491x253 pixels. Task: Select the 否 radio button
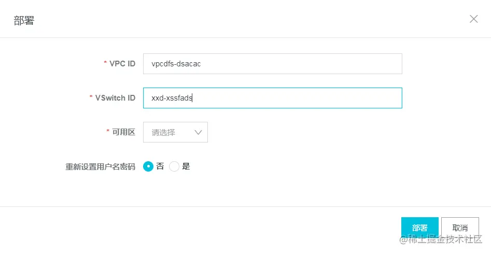[x=148, y=166]
